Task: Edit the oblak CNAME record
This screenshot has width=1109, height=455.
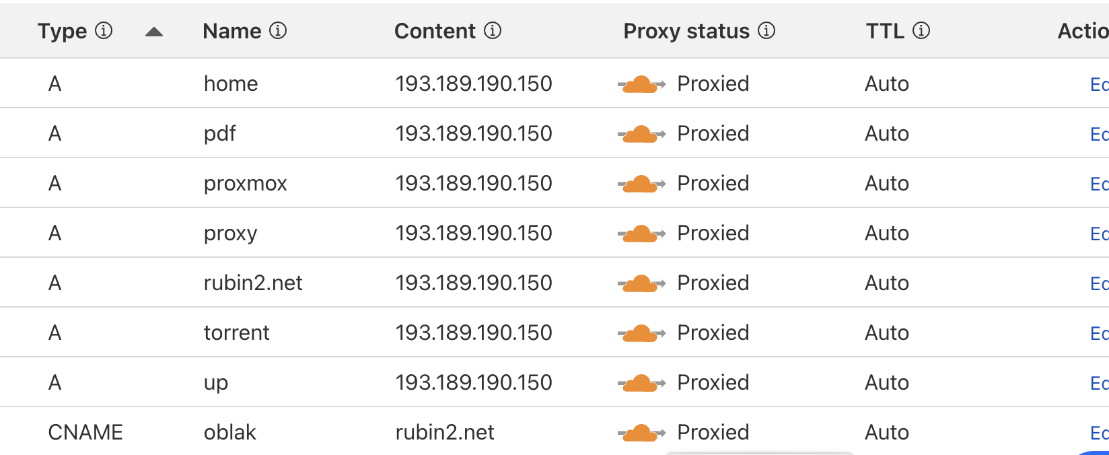Action: (1099, 433)
